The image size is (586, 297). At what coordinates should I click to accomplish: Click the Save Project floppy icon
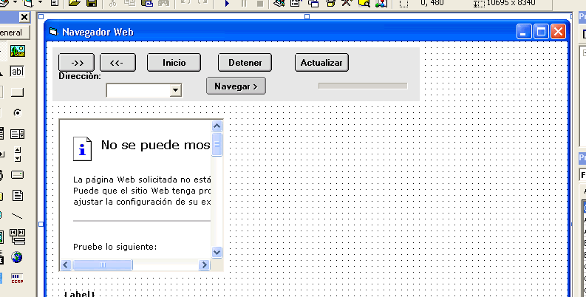pos(92,4)
